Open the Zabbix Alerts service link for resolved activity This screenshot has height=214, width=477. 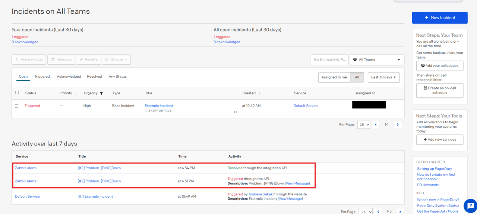point(26,168)
